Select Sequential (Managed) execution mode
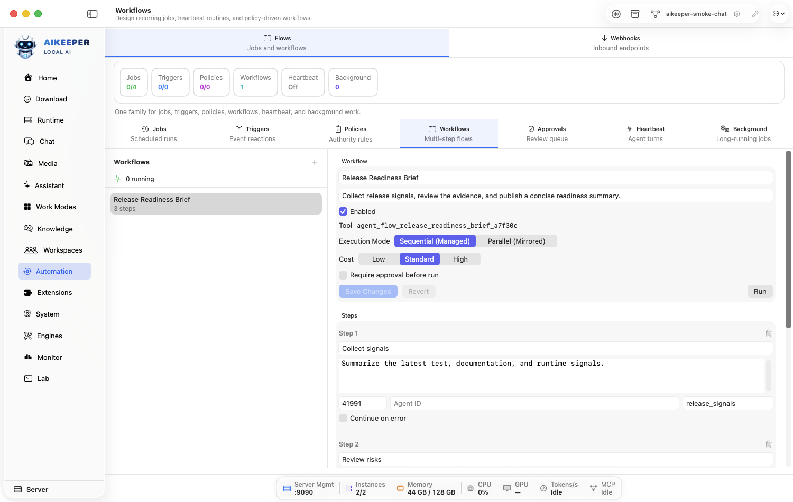 pos(435,241)
